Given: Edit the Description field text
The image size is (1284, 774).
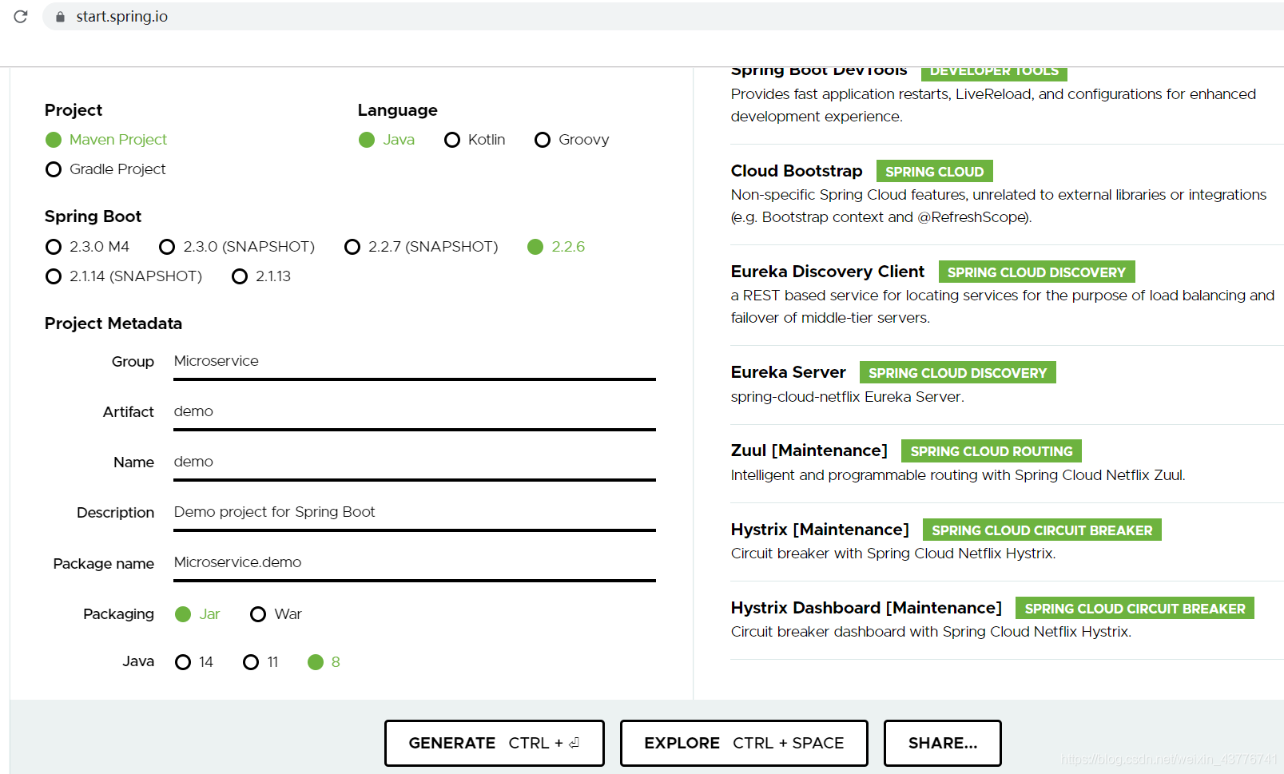Looking at the screenshot, I should [415, 513].
